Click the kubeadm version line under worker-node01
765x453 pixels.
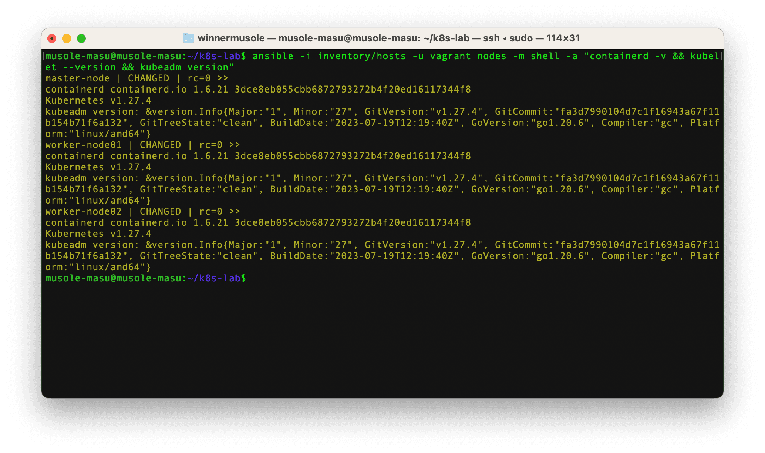382,178
